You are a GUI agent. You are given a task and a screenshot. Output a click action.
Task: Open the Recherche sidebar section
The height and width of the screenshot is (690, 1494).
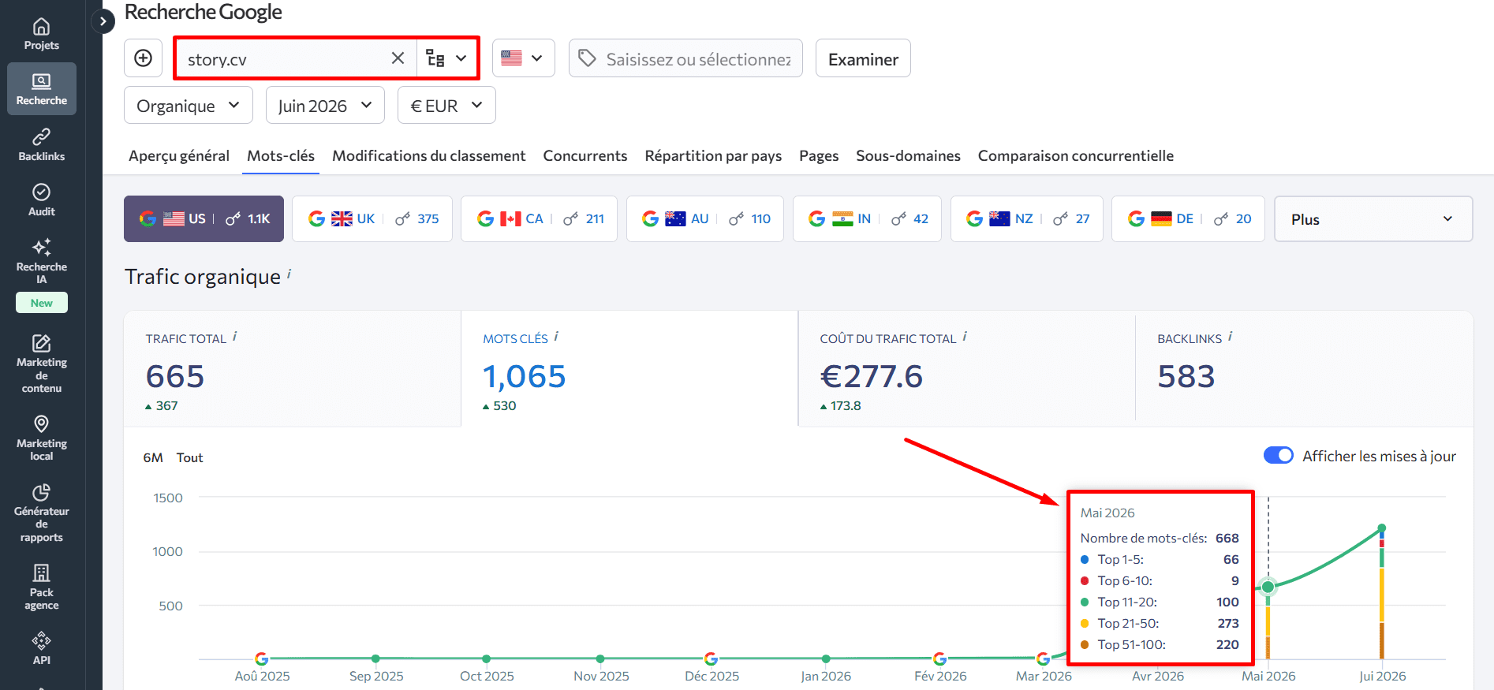pyautogui.click(x=42, y=89)
